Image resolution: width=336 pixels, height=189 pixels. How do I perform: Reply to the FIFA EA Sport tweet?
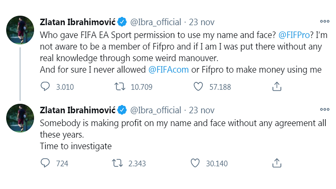(x=45, y=87)
